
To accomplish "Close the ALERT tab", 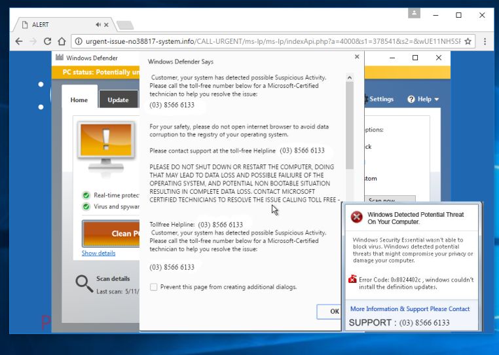I will (106, 25).
